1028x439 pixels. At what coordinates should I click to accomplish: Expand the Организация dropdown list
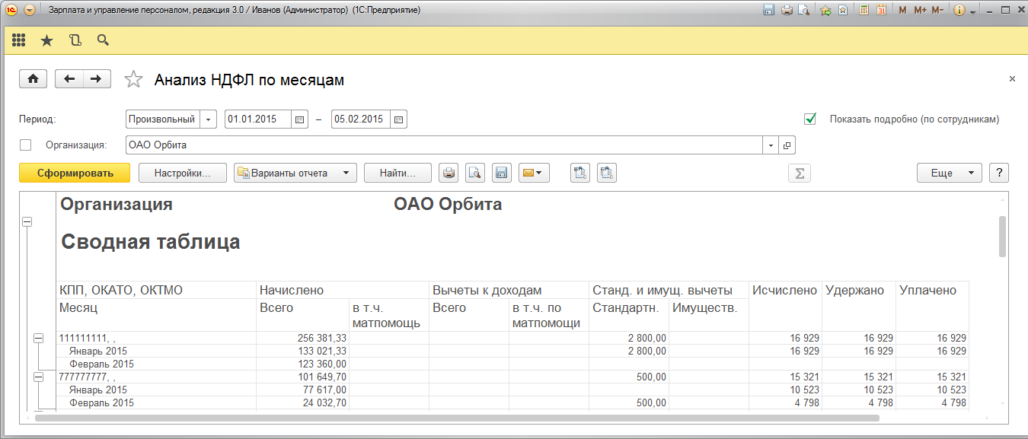coord(771,145)
